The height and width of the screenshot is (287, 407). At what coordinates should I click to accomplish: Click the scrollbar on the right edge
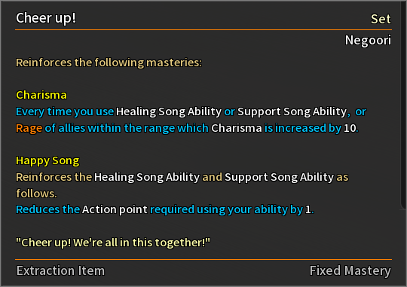pos(403,104)
